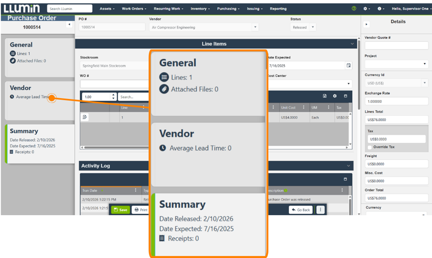Click the Vendor Quote # input field
Image resolution: width=432 pixels, height=258 pixels.
(396, 45)
